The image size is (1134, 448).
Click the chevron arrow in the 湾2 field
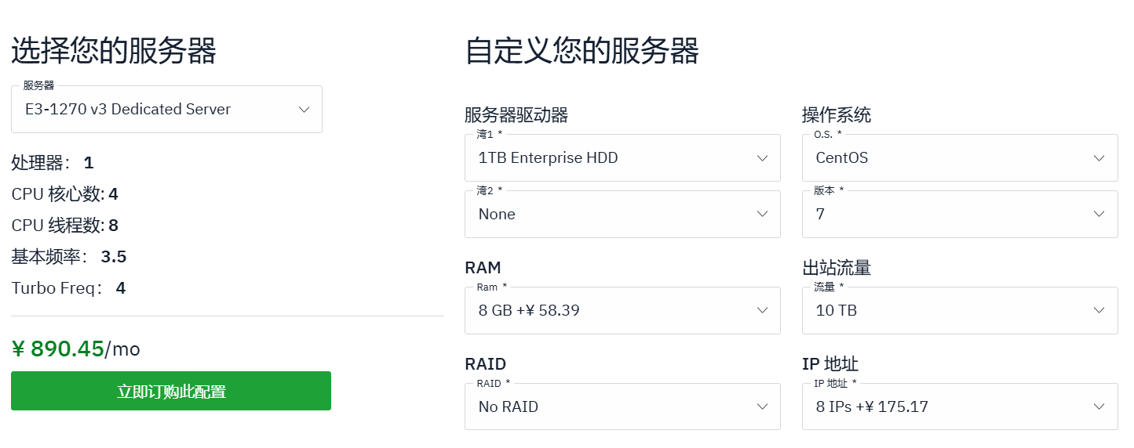click(x=762, y=215)
